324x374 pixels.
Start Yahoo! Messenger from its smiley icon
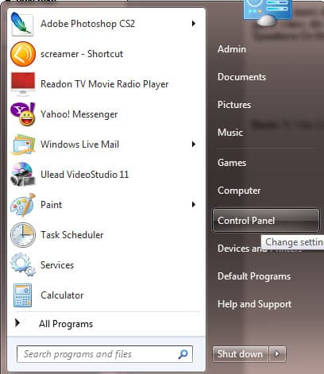pos(23,114)
